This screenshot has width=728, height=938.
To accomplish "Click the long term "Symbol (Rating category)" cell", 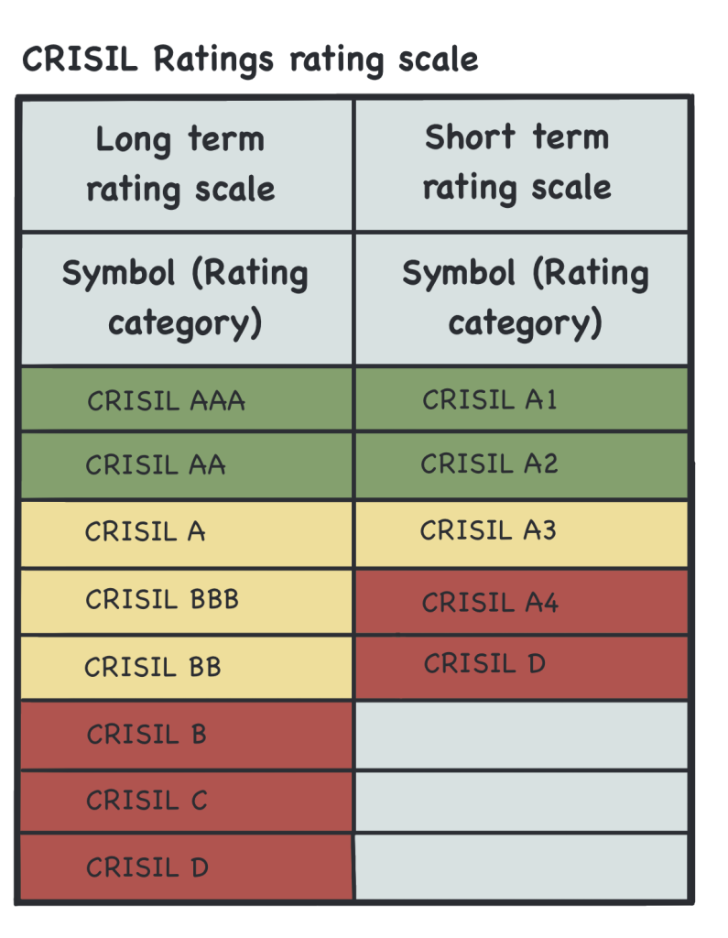I will click(186, 298).
